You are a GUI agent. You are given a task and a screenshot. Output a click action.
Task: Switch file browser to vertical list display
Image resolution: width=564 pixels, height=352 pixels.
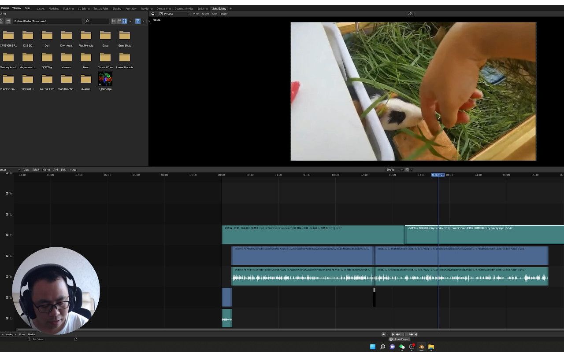(x=113, y=21)
